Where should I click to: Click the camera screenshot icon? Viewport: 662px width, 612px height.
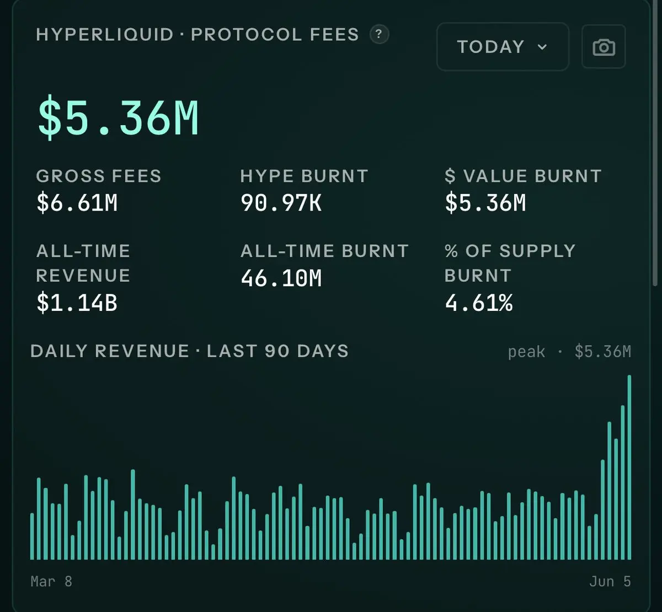pyautogui.click(x=604, y=47)
